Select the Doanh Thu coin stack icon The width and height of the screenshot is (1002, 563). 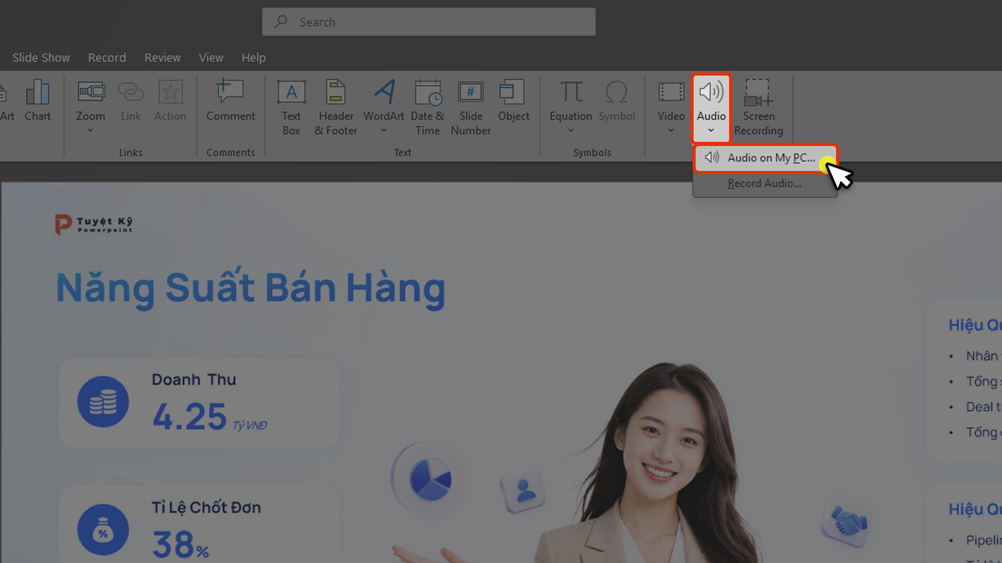(103, 402)
